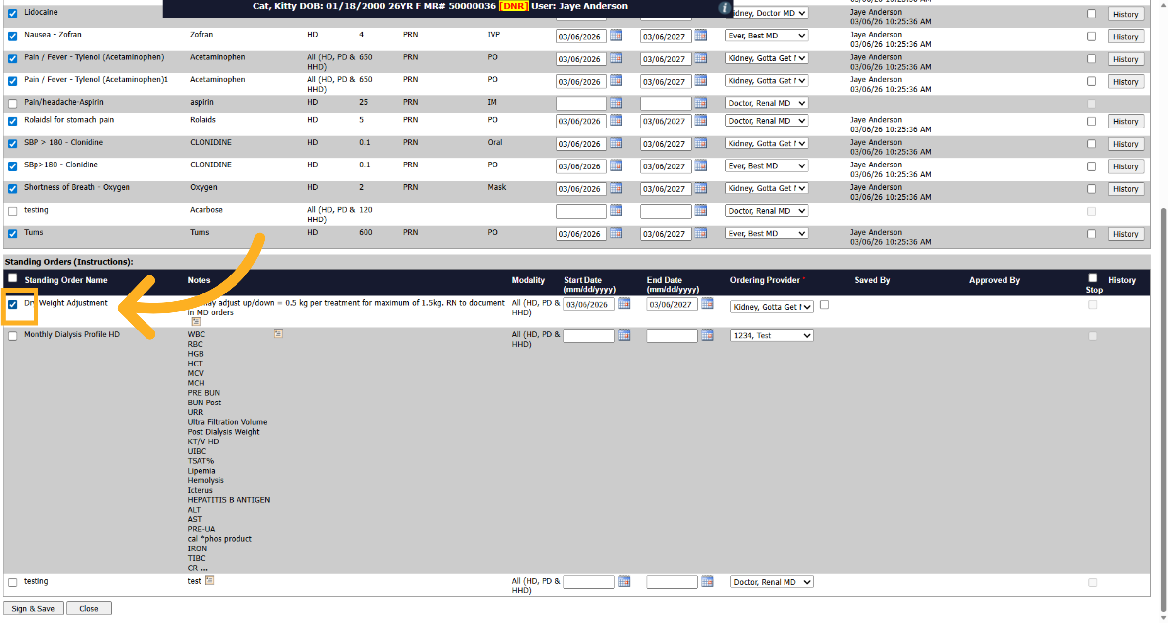Open end date calendar for Dry Weight Adjustment
Image resolution: width=1168 pixels, height=623 pixels.
pyautogui.click(x=708, y=304)
